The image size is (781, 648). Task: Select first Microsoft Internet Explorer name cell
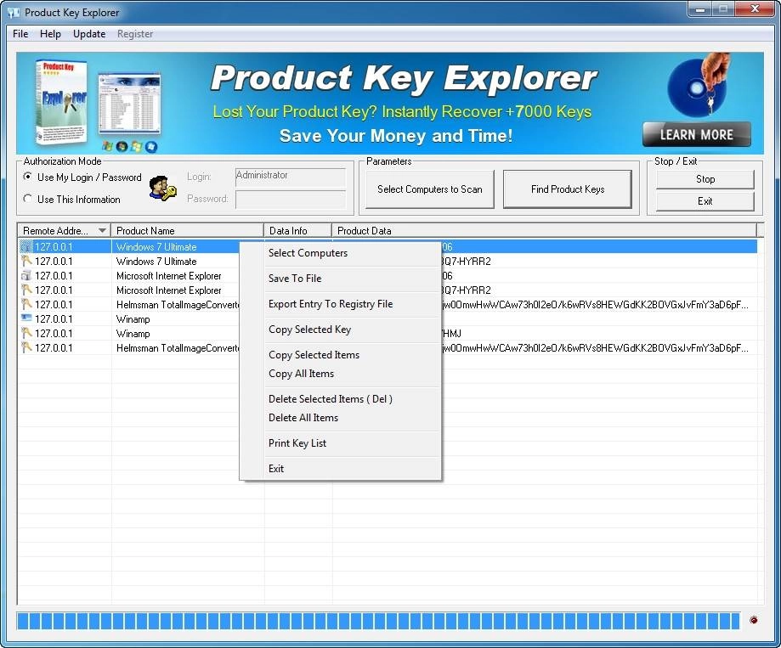[x=169, y=276]
